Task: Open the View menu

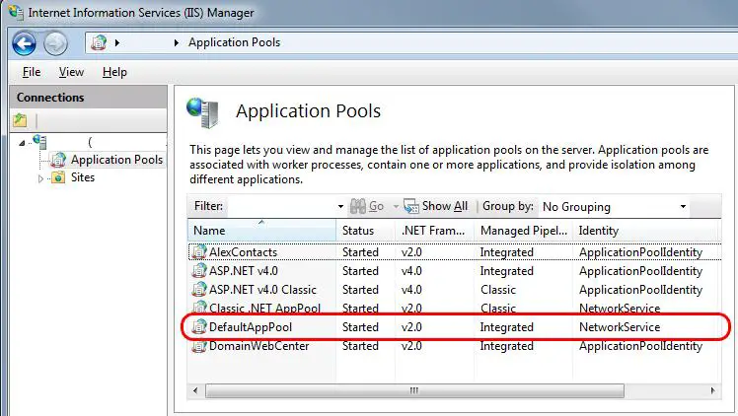Action: 71,72
